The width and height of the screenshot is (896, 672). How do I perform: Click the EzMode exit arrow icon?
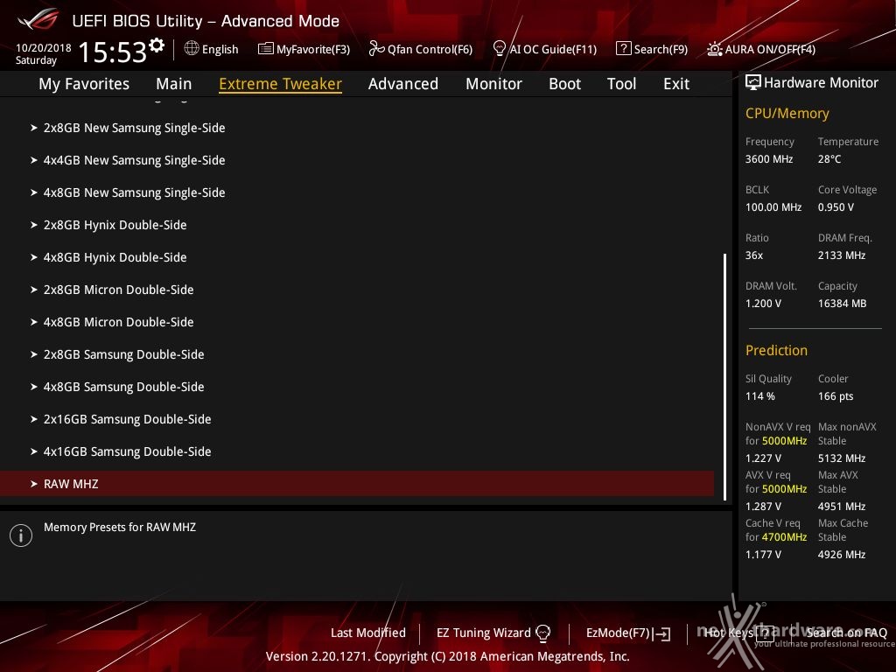(x=661, y=633)
